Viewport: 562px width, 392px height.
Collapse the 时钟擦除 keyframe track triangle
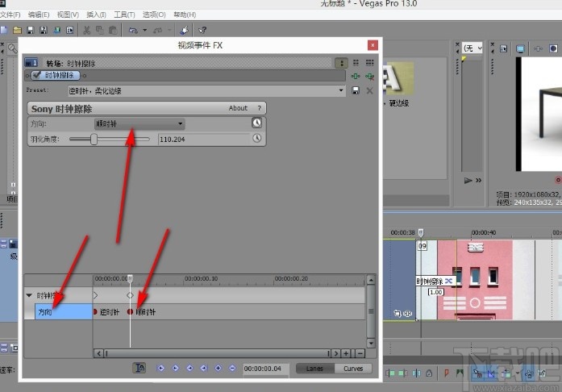(x=29, y=295)
